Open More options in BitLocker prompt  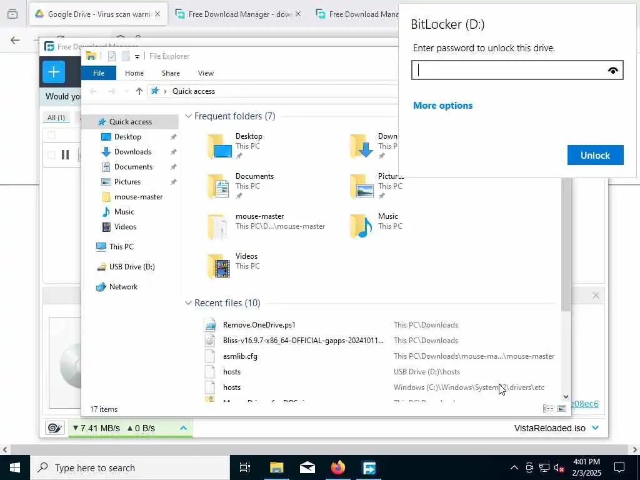tap(443, 105)
